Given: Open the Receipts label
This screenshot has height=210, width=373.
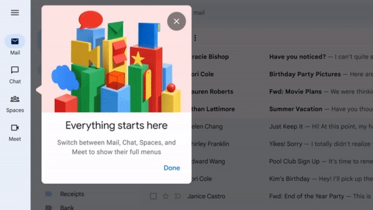Looking at the screenshot, I should coord(72,194).
